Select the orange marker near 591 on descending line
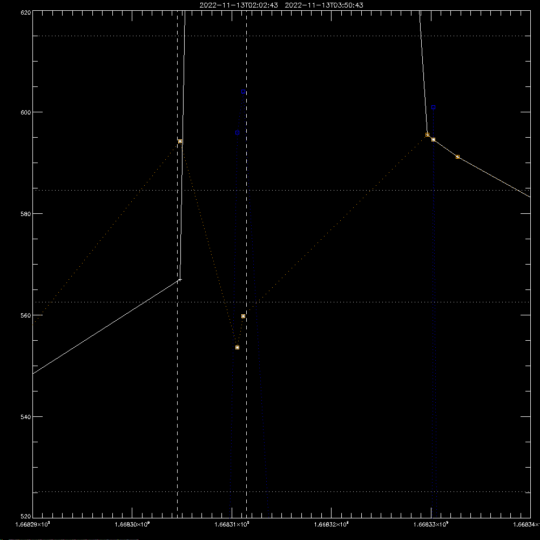540x540 pixels. coord(458,157)
